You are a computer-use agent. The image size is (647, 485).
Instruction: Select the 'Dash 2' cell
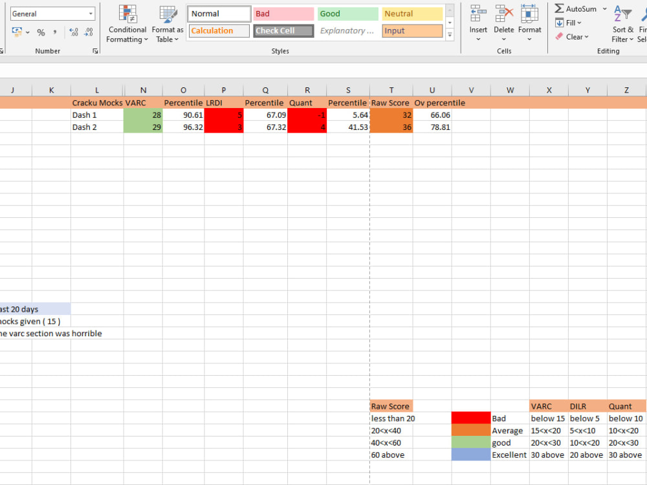click(97, 127)
